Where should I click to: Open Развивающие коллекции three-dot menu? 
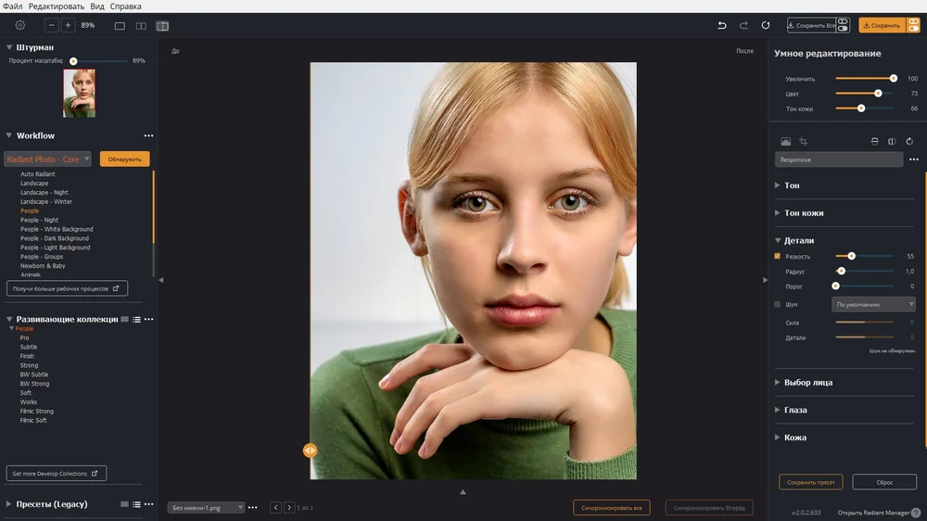click(x=149, y=319)
